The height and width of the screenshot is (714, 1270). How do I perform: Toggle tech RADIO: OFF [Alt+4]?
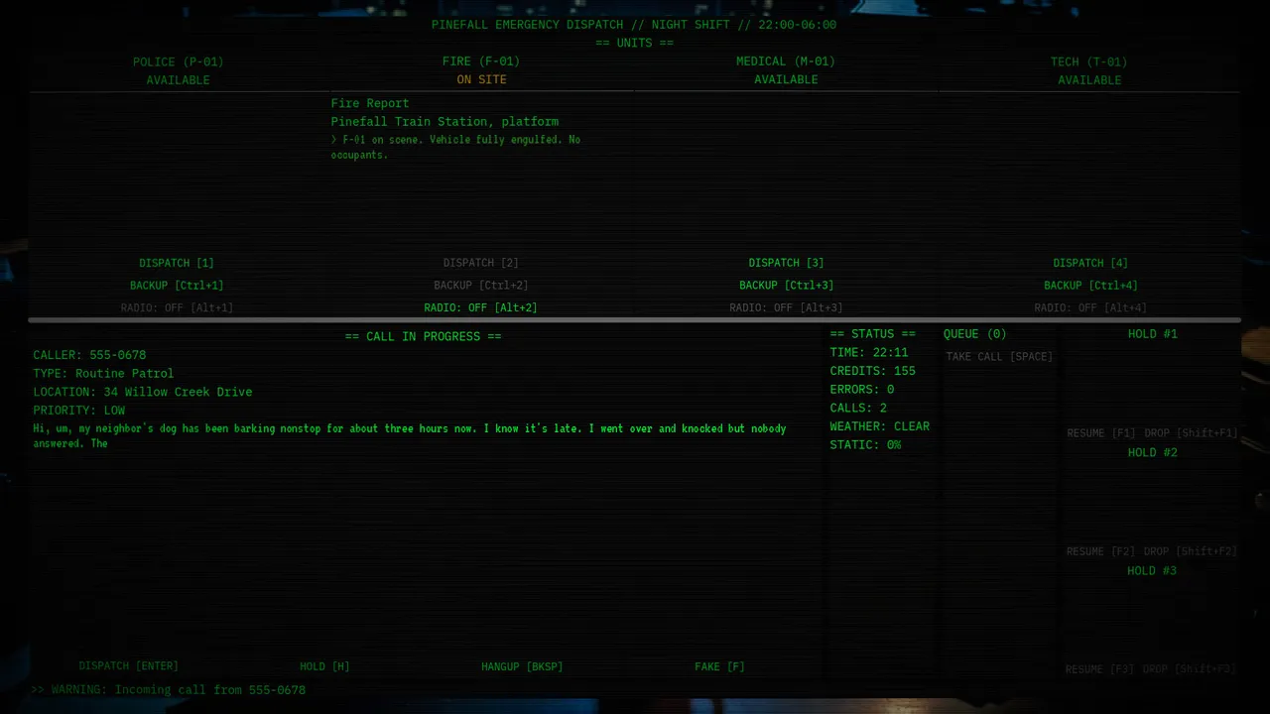1090,308
